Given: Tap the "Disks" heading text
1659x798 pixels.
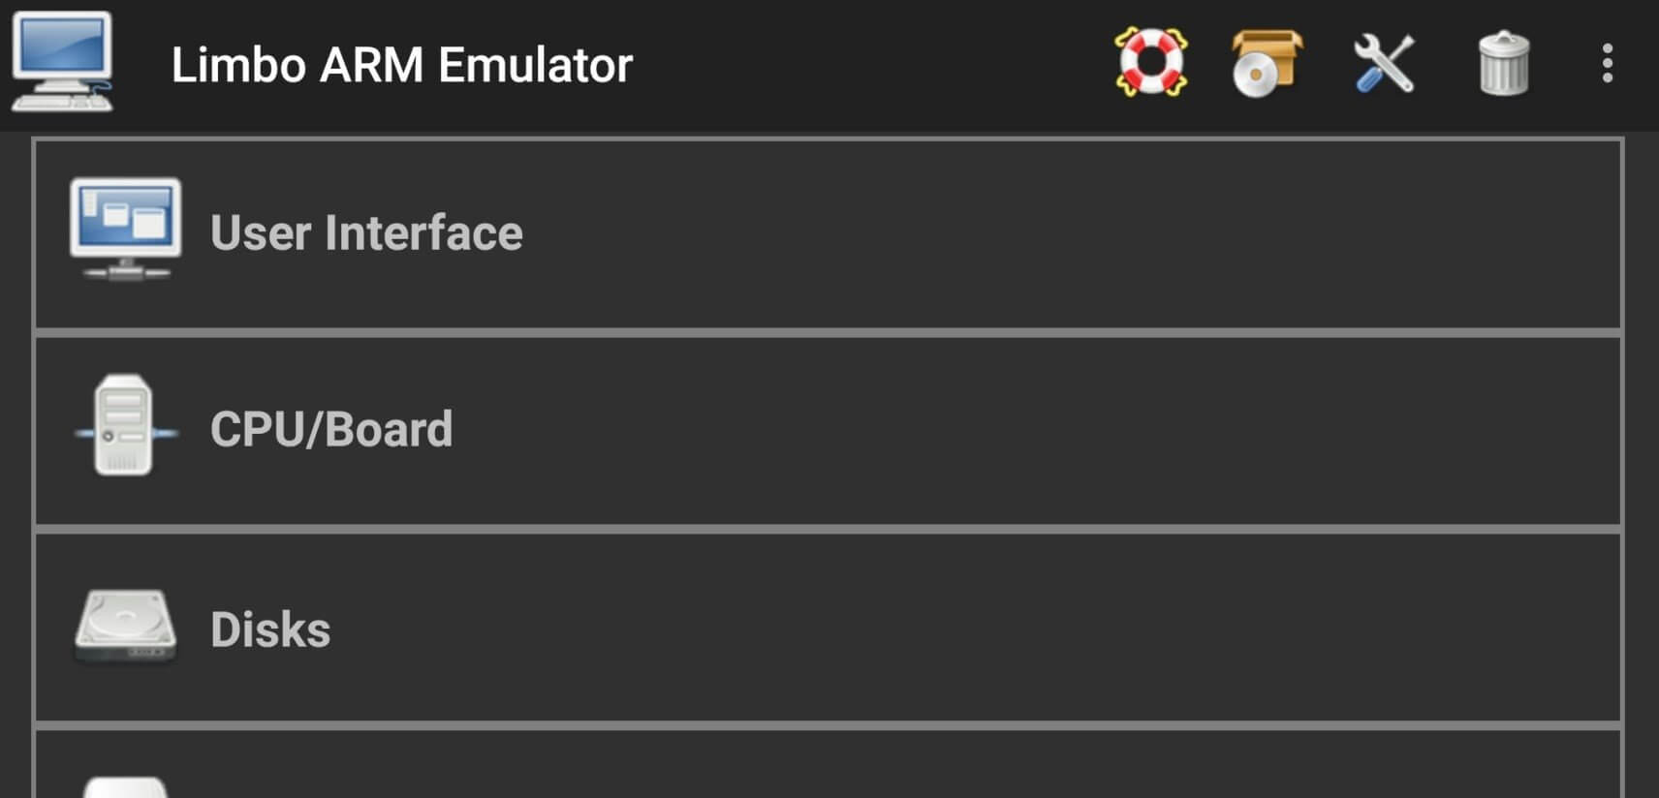Looking at the screenshot, I should (270, 629).
